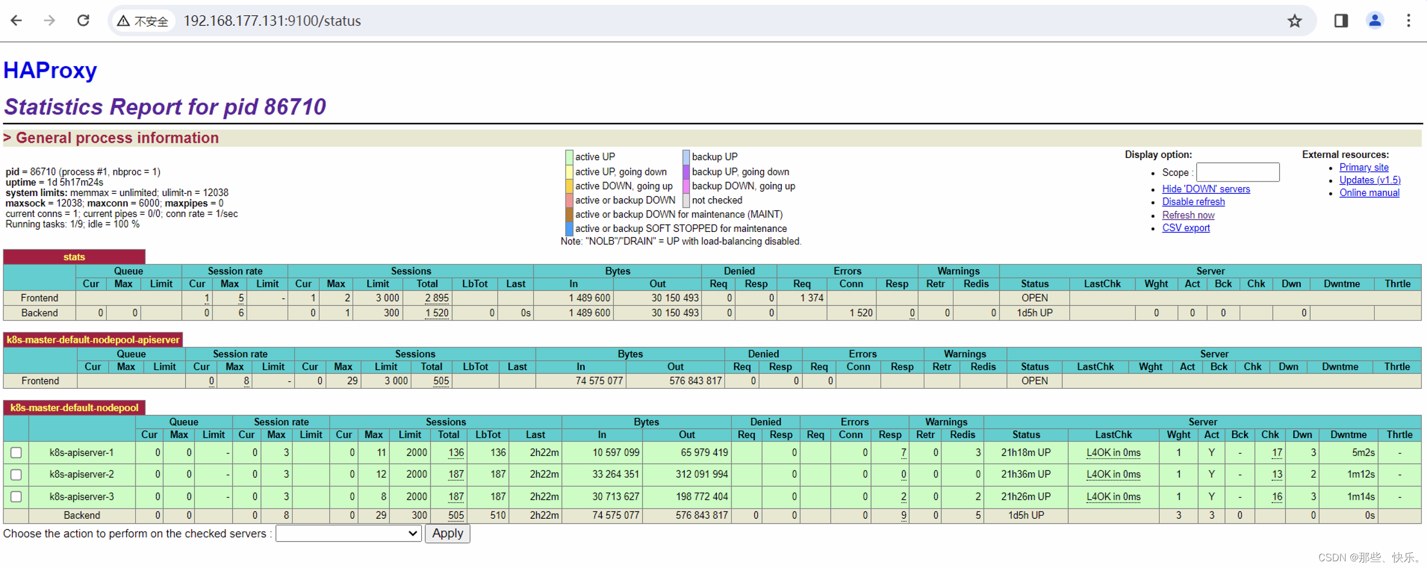Screen dimensions: 1427x568
Task: Click Chk value 16 for k8s-apiserver-3
Action: pyautogui.click(x=1276, y=497)
